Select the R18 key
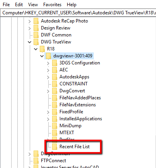This screenshot has width=156, height=168. point(51,49)
